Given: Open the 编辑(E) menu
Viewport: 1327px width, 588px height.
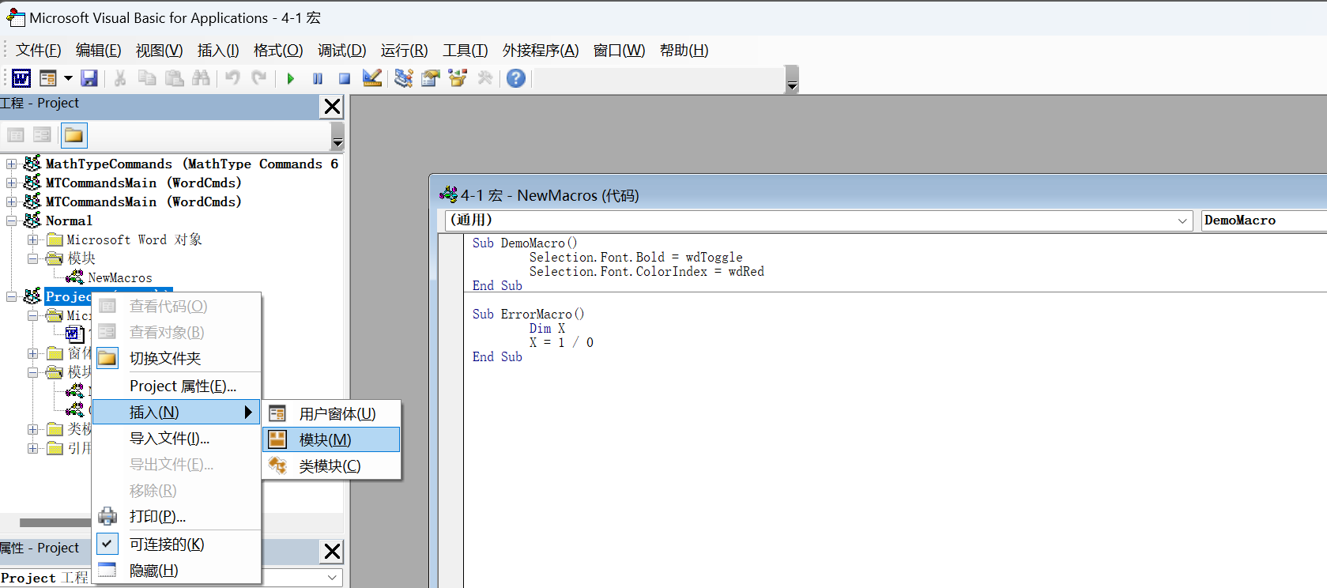Looking at the screenshot, I should 99,51.
